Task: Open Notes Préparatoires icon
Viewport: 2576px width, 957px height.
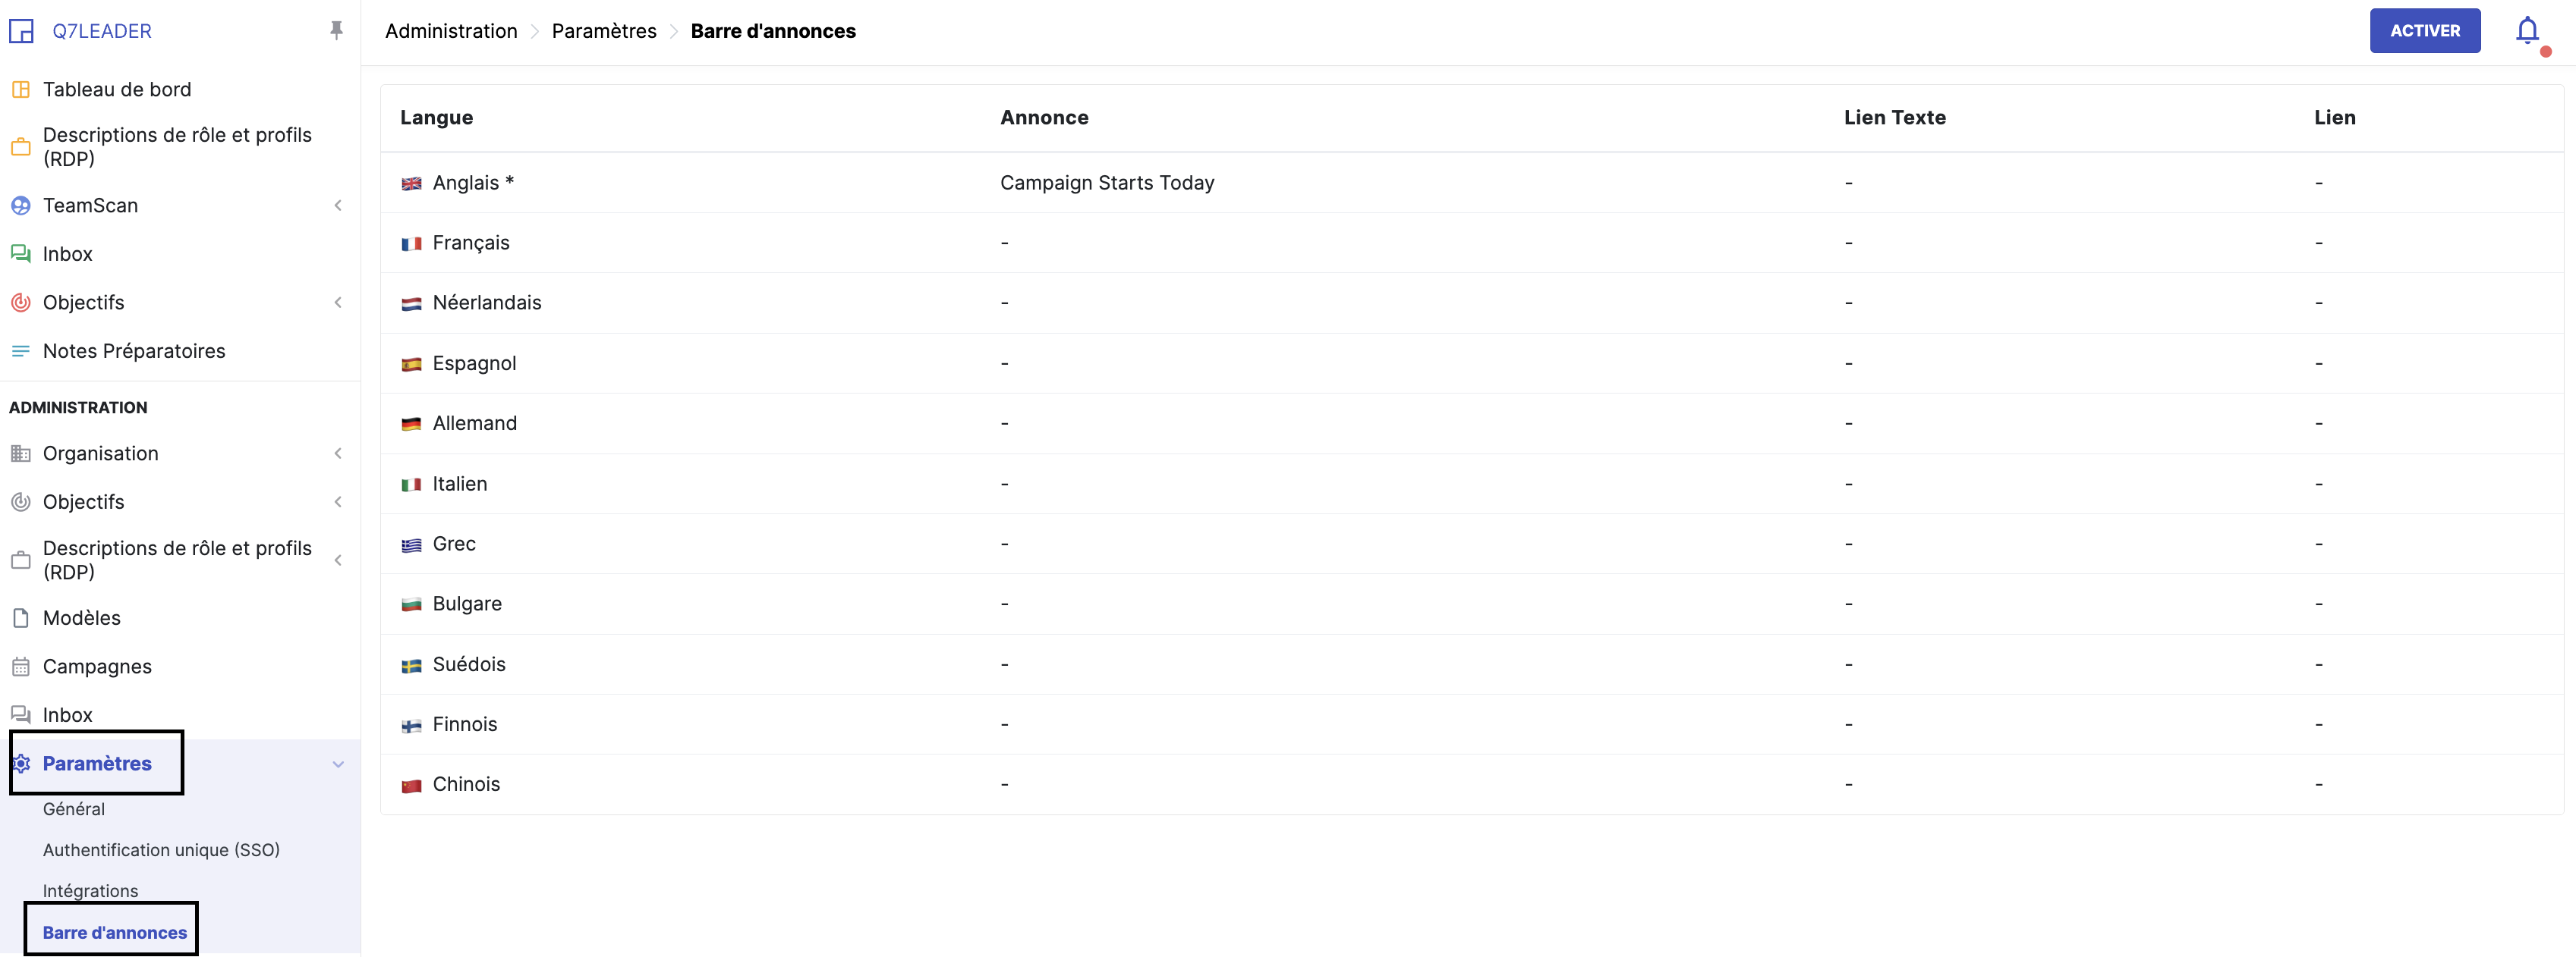Action: tap(20, 352)
